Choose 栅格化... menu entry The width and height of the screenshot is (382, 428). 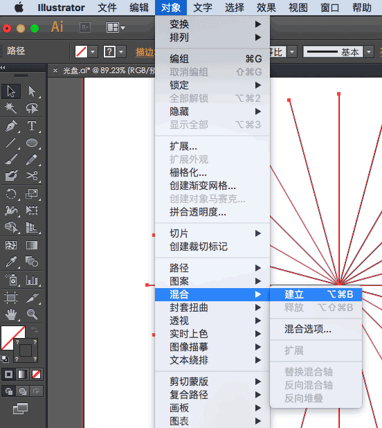point(212,172)
